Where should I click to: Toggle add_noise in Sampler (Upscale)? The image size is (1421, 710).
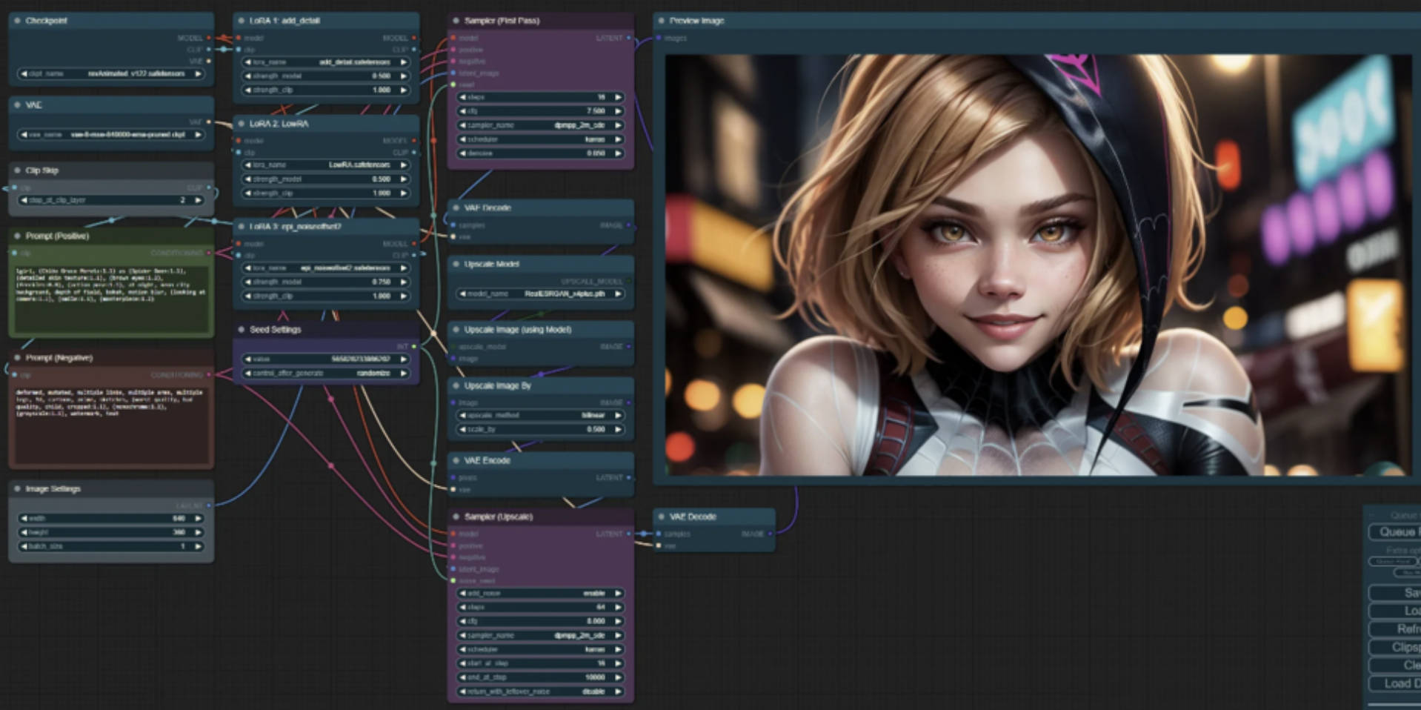point(541,594)
